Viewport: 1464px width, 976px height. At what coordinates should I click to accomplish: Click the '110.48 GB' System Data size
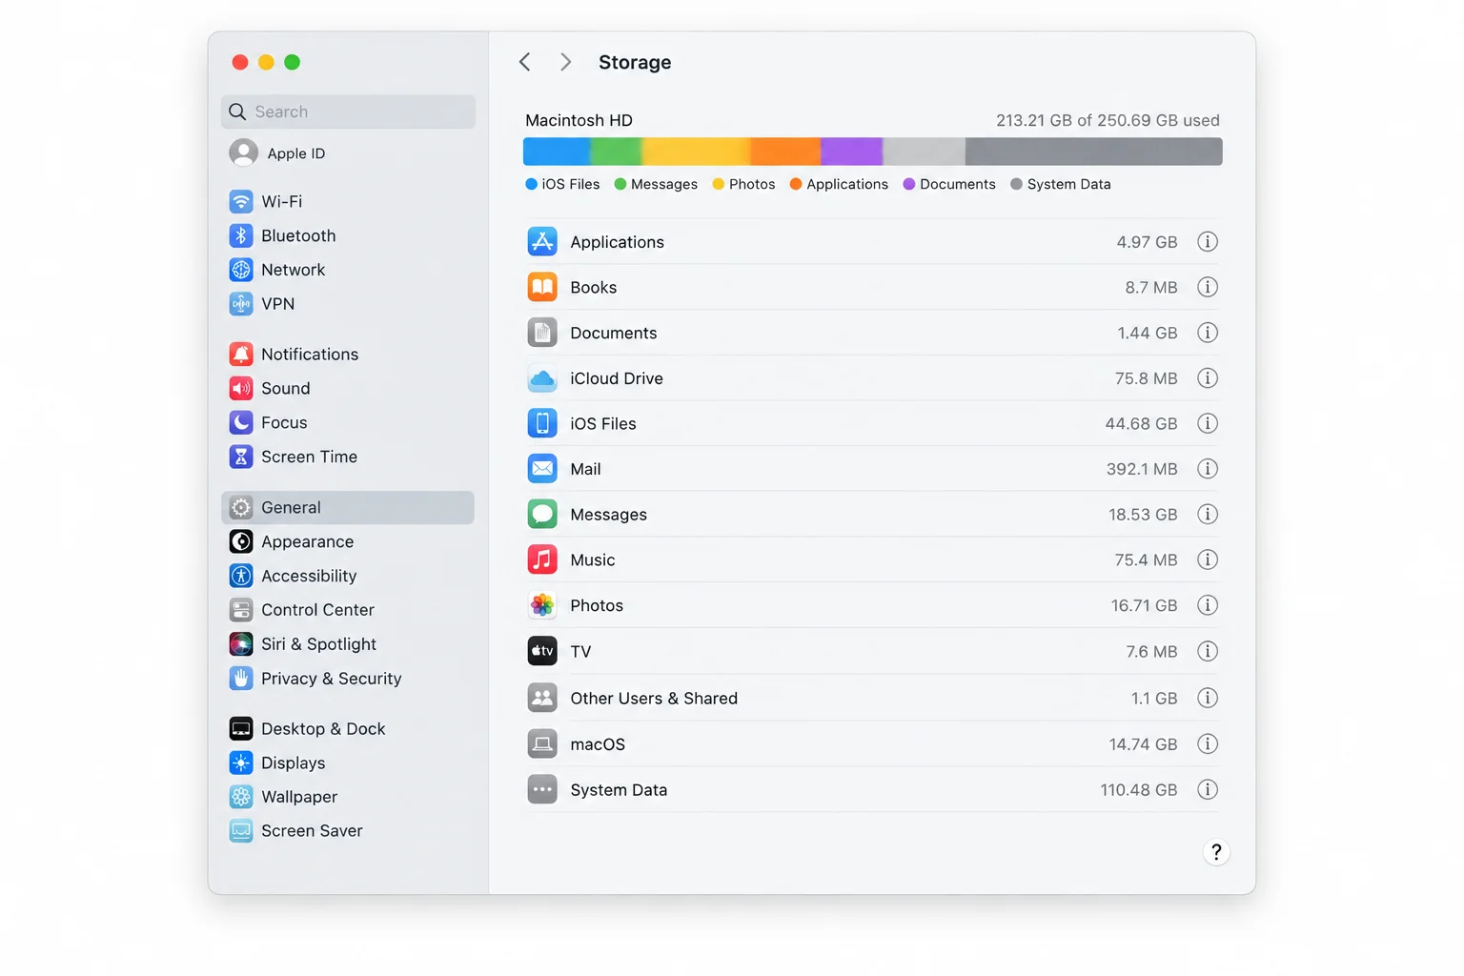1139,790
